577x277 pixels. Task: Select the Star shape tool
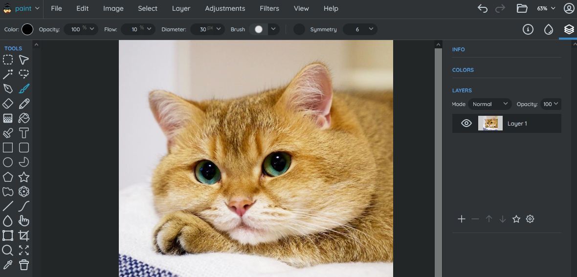(x=24, y=177)
